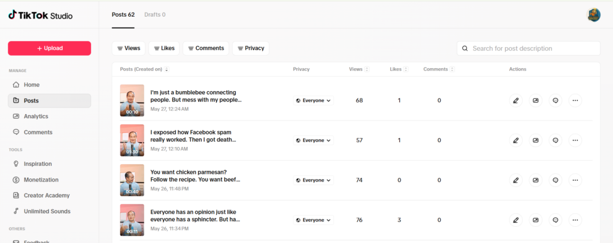Click the 'Search for post description' field
Image resolution: width=613 pixels, height=243 pixels.
529,48
